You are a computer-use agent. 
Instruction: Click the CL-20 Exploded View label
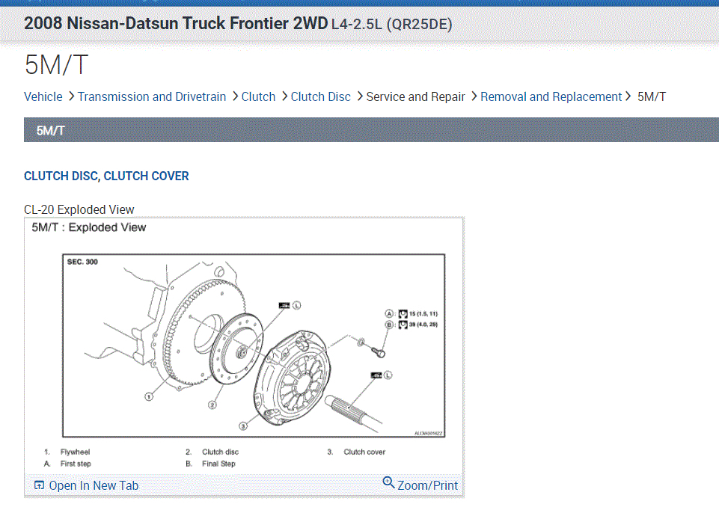(x=79, y=209)
